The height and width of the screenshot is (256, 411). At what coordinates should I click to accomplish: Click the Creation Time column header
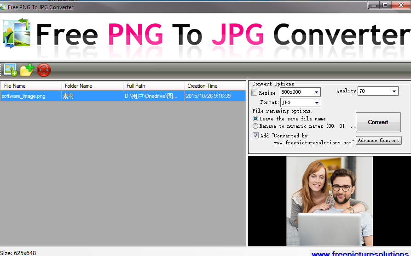214,86
